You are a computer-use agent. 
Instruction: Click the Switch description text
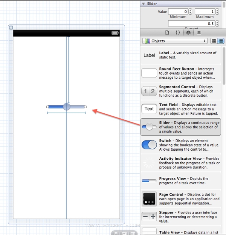coord(189,145)
